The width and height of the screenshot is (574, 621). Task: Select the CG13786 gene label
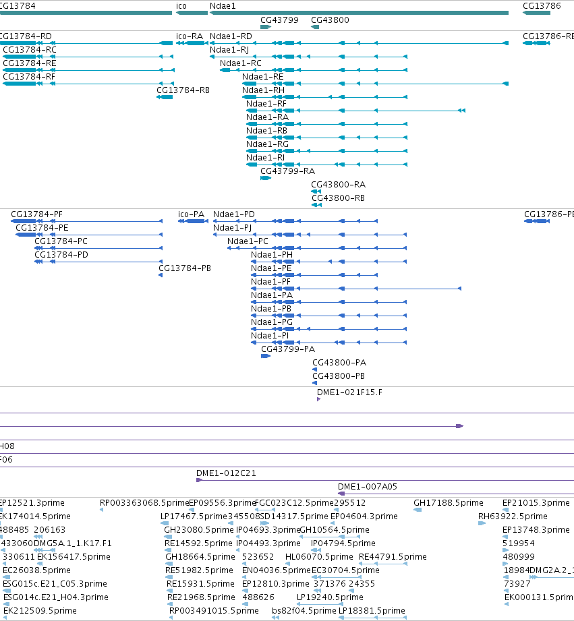pos(542,6)
